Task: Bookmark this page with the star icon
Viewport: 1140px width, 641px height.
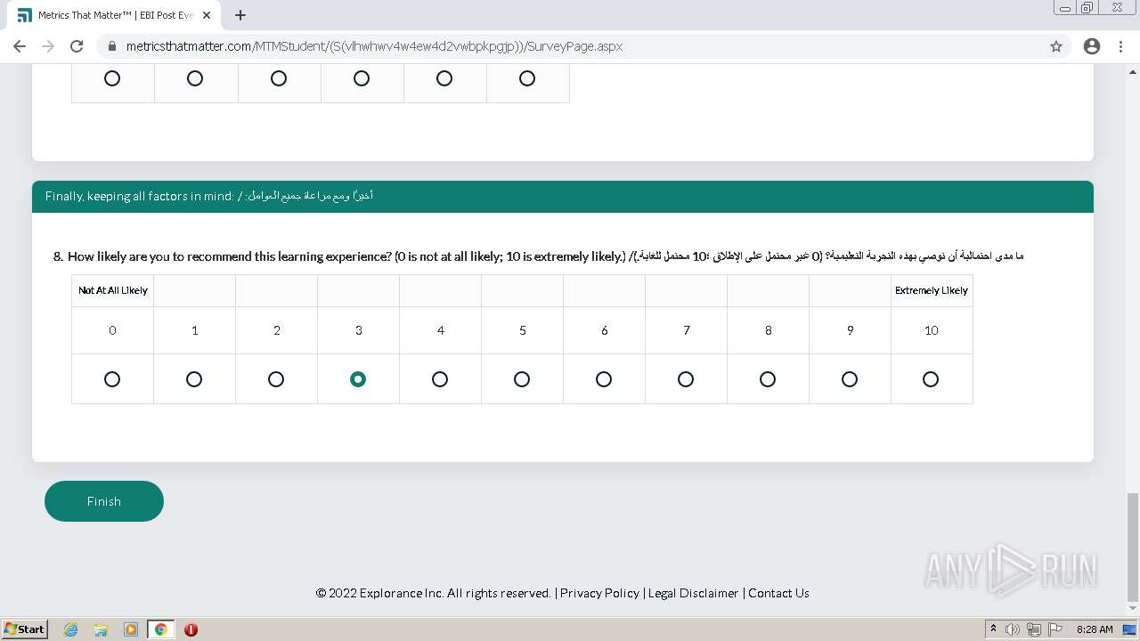Action: pos(1056,46)
